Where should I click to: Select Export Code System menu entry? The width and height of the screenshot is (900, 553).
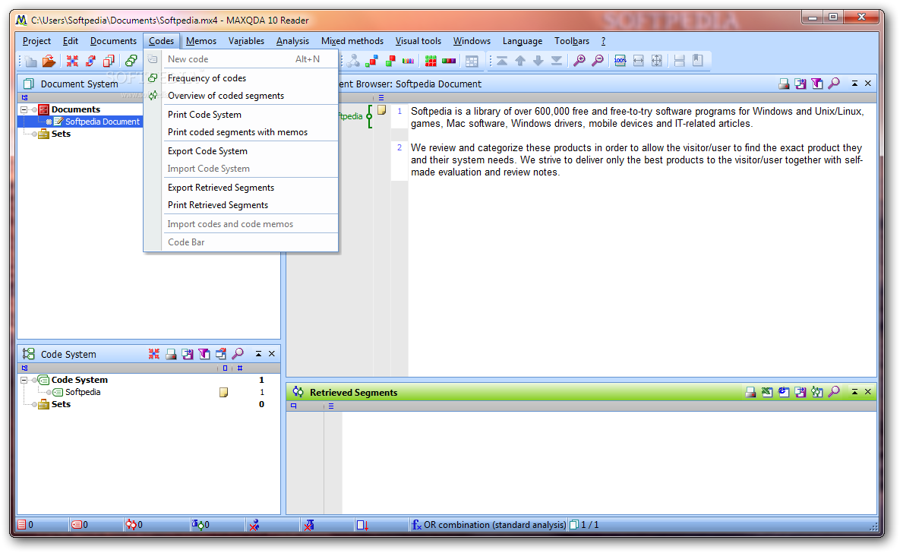click(x=241, y=151)
